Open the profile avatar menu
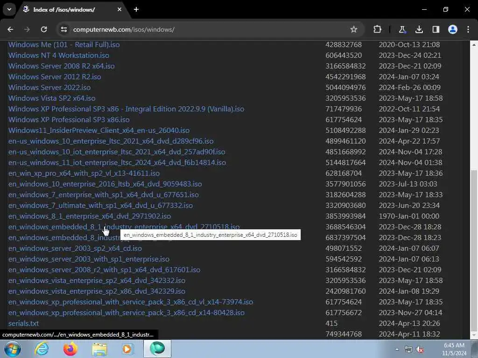Viewport: 478px width, 358px height. tap(453, 29)
